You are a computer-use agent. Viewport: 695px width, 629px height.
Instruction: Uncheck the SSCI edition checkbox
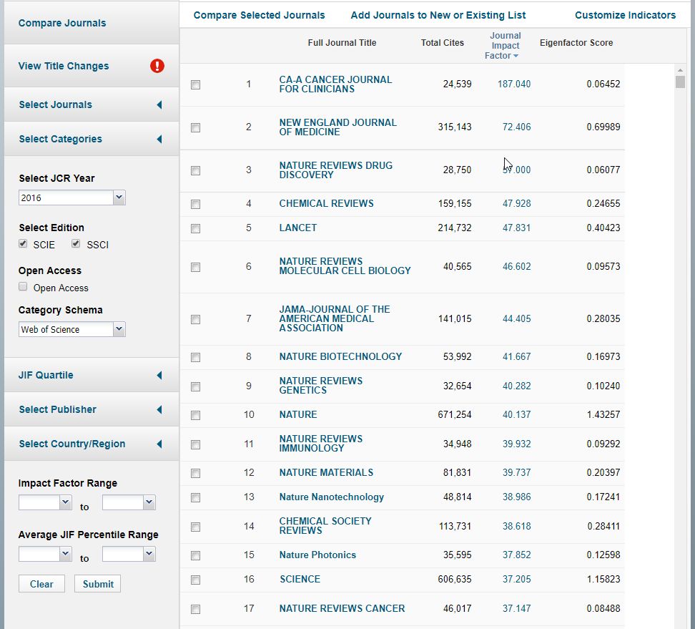point(77,244)
